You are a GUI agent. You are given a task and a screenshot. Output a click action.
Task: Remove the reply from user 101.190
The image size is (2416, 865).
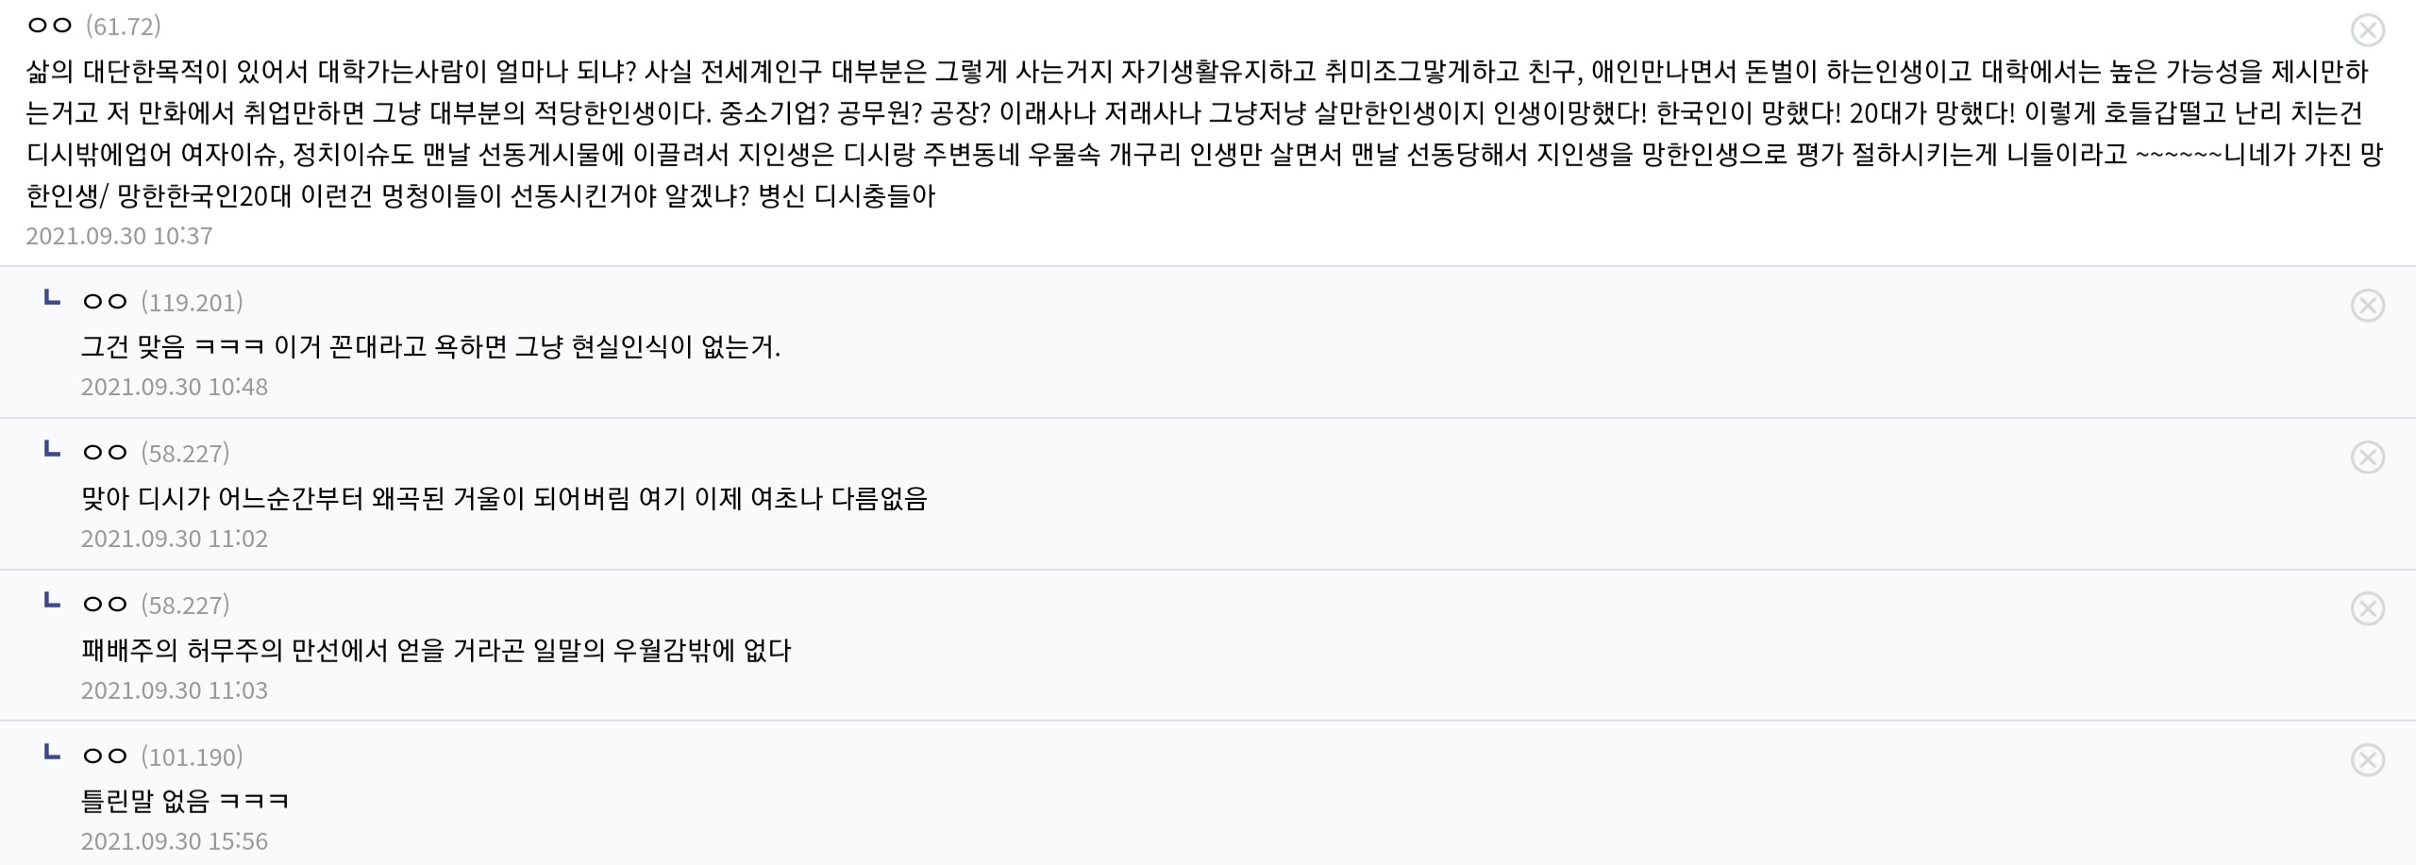tap(2367, 760)
